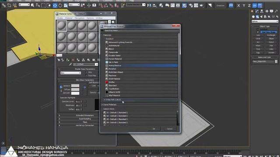Screen dimensions: 280x157
Task: Expand the Maps rollout
Action: point(79,122)
